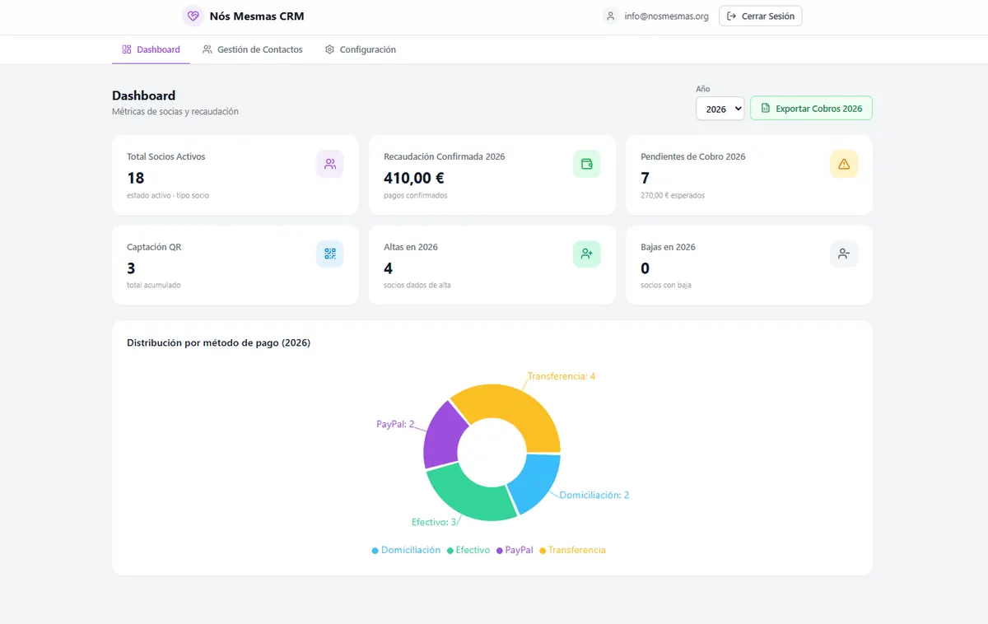The height and width of the screenshot is (624, 988).
Task: Click the green add-user icon on Altas en 2026
Action: point(587,254)
